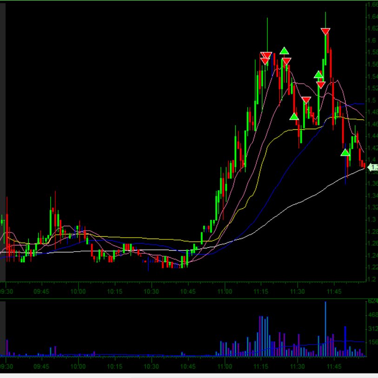
Task: Click the 11:30 label on the price chart time axis
Action: point(297,292)
